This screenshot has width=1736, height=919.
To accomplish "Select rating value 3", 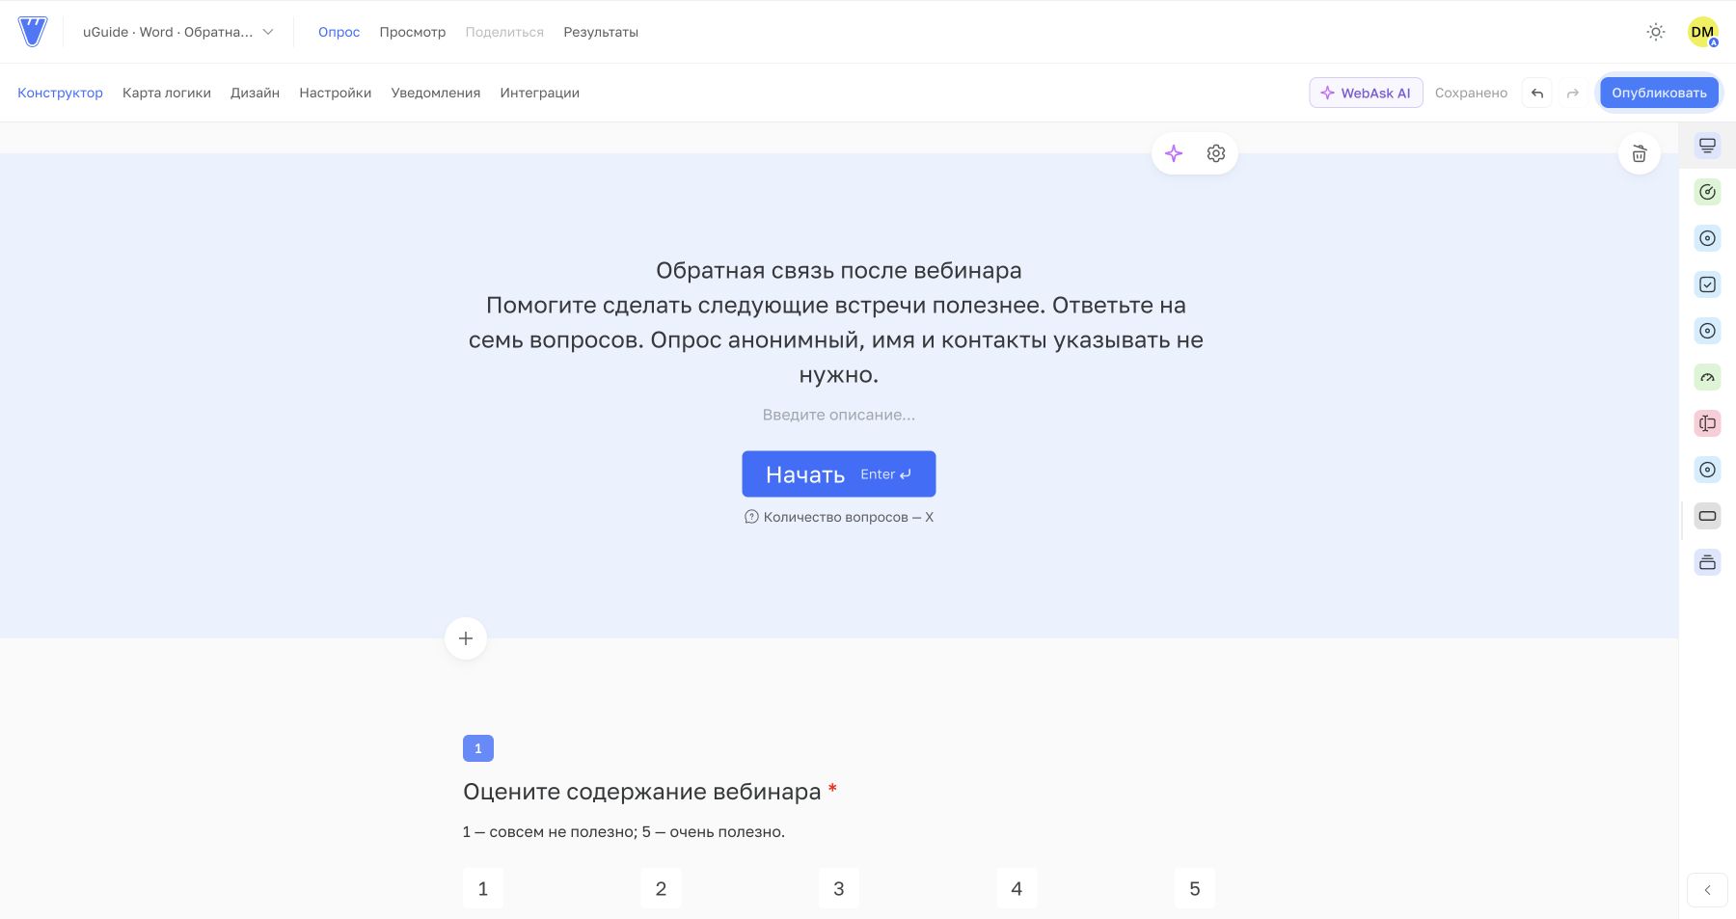I will 839,889.
